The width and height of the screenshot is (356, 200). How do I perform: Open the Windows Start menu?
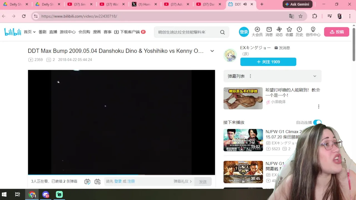click(4, 194)
